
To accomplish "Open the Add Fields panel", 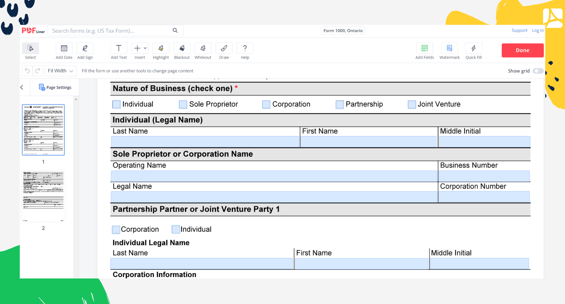I will [x=424, y=48].
